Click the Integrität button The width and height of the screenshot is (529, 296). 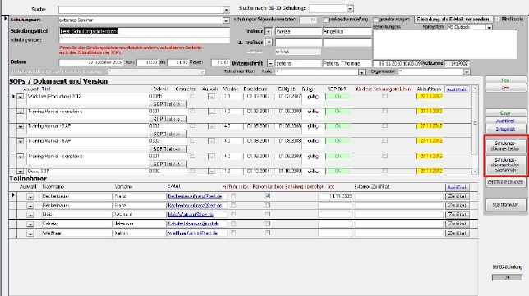505,130
